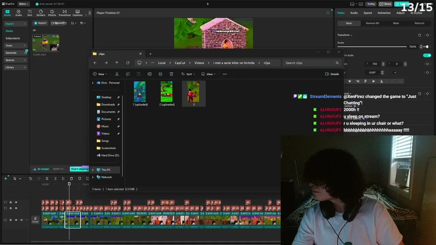Copy the selected file in Explorer

[128, 74]
